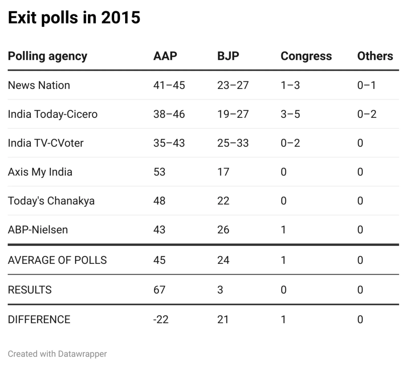The width and height of the screenshot is (407, 367).
Task: Select India TV-CVoter's BJP range 25–33
Action: [233, 143]
